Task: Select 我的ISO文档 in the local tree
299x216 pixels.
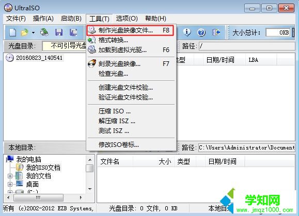Action: tap(43, 168)
